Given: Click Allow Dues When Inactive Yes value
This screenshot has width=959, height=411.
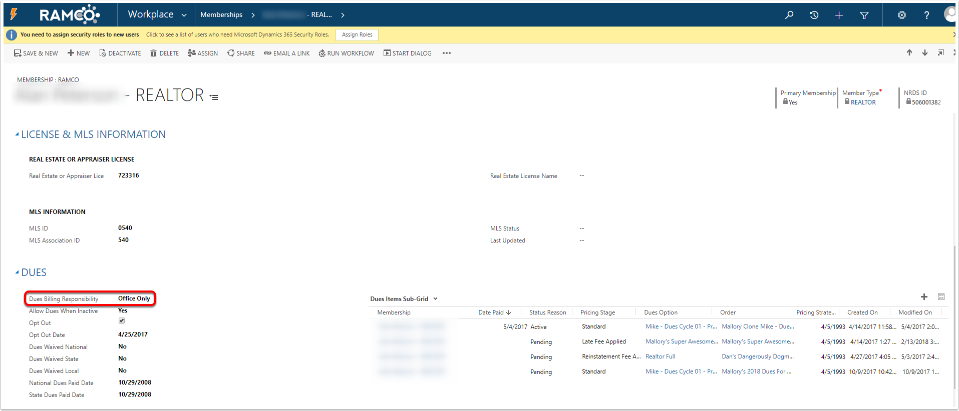Looking at the screenshot, I should (x=123, y=310).
